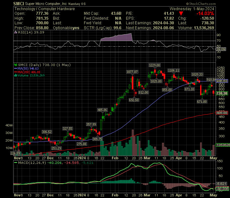Viewport: 230px width, 198px height.
Task: Click the -40.206 MACD axis tag
Action: click(x=222, y=189)
